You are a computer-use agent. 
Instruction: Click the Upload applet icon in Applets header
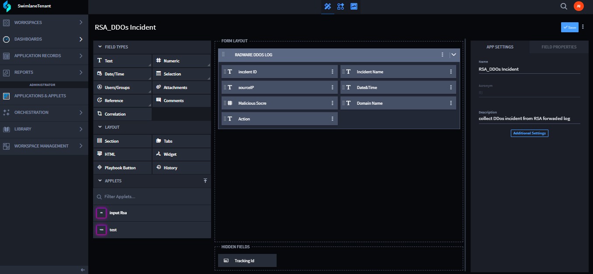205,181
